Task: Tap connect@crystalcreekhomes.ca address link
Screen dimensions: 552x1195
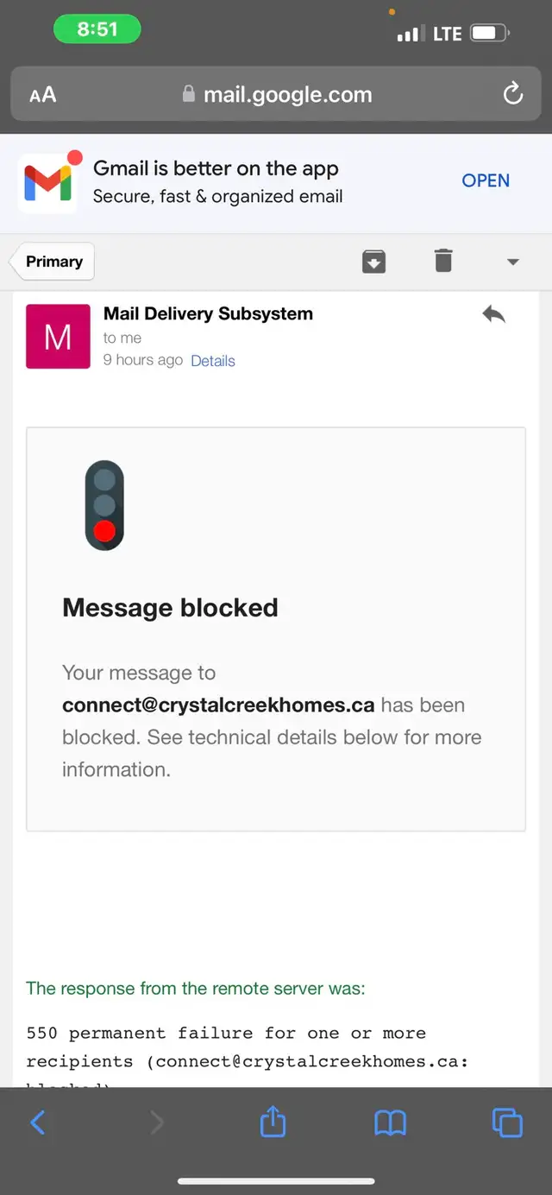Action: click(x=218, y=705)
